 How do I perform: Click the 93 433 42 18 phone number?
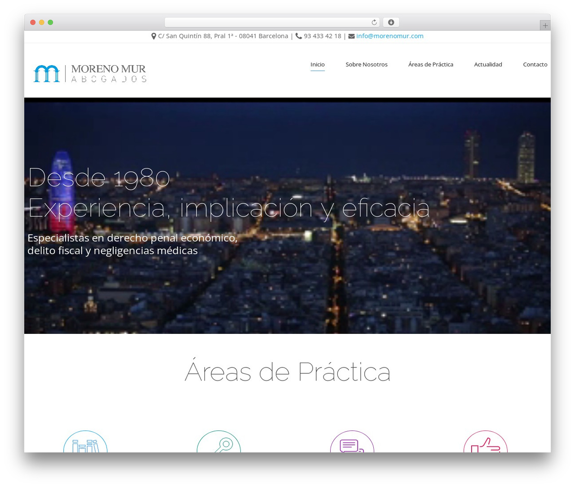pyautogui.click(x=323, y=36)
